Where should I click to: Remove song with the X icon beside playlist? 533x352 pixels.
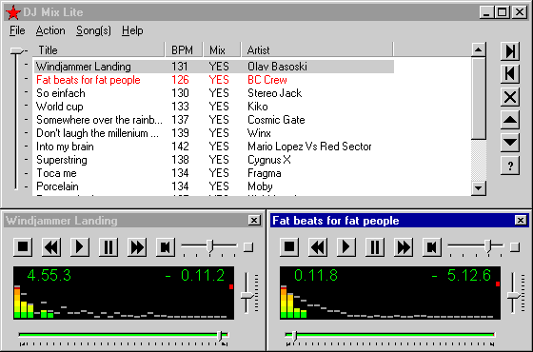[510, 97]
